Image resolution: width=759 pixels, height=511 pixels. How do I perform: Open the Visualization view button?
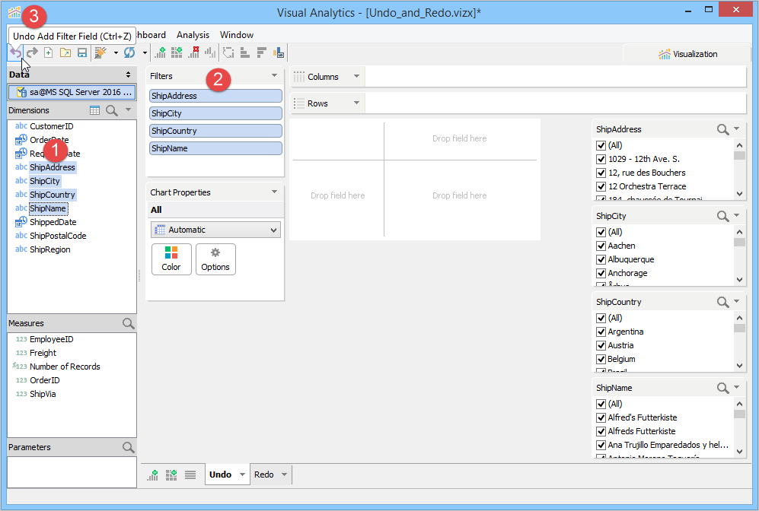[x=687, y=54]
